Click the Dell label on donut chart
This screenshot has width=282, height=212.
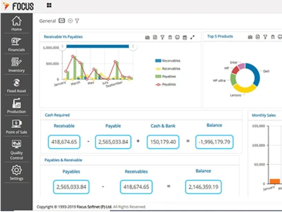(x=266, y=71)
